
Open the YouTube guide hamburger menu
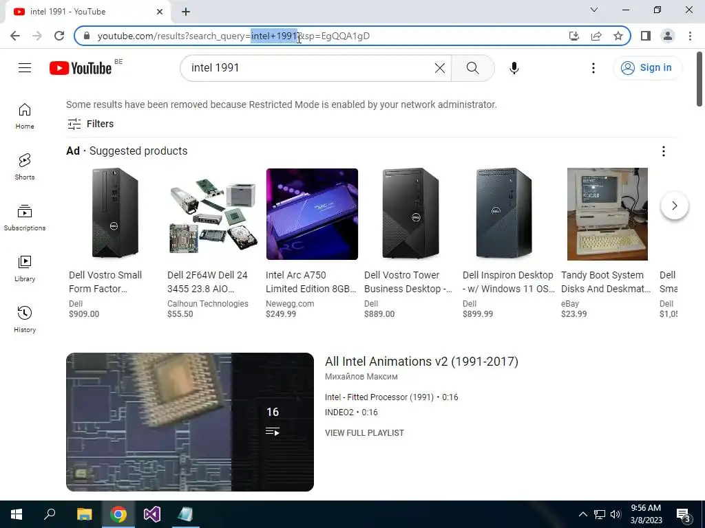tap(25, 68)
